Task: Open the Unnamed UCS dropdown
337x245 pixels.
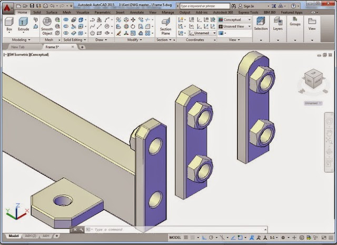Action: pyautogui.click(x=202, y=33)
